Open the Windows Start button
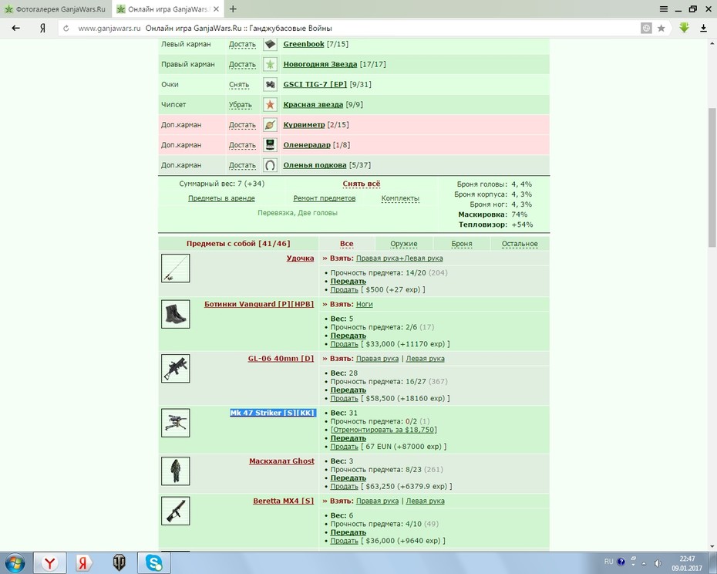 pyautogui.click(x=15, y=562)
